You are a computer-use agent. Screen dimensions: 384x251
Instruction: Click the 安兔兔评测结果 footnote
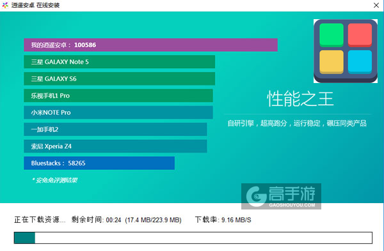tap(55, 180)
